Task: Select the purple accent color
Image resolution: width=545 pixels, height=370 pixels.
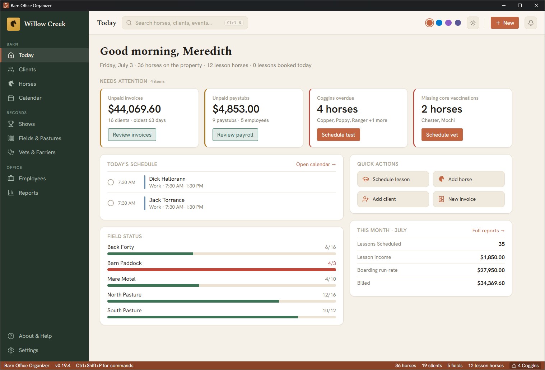Action: pos(448,23)
